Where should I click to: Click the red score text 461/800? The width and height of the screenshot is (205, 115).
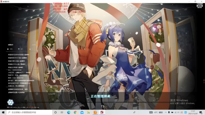tap(60, 6)
